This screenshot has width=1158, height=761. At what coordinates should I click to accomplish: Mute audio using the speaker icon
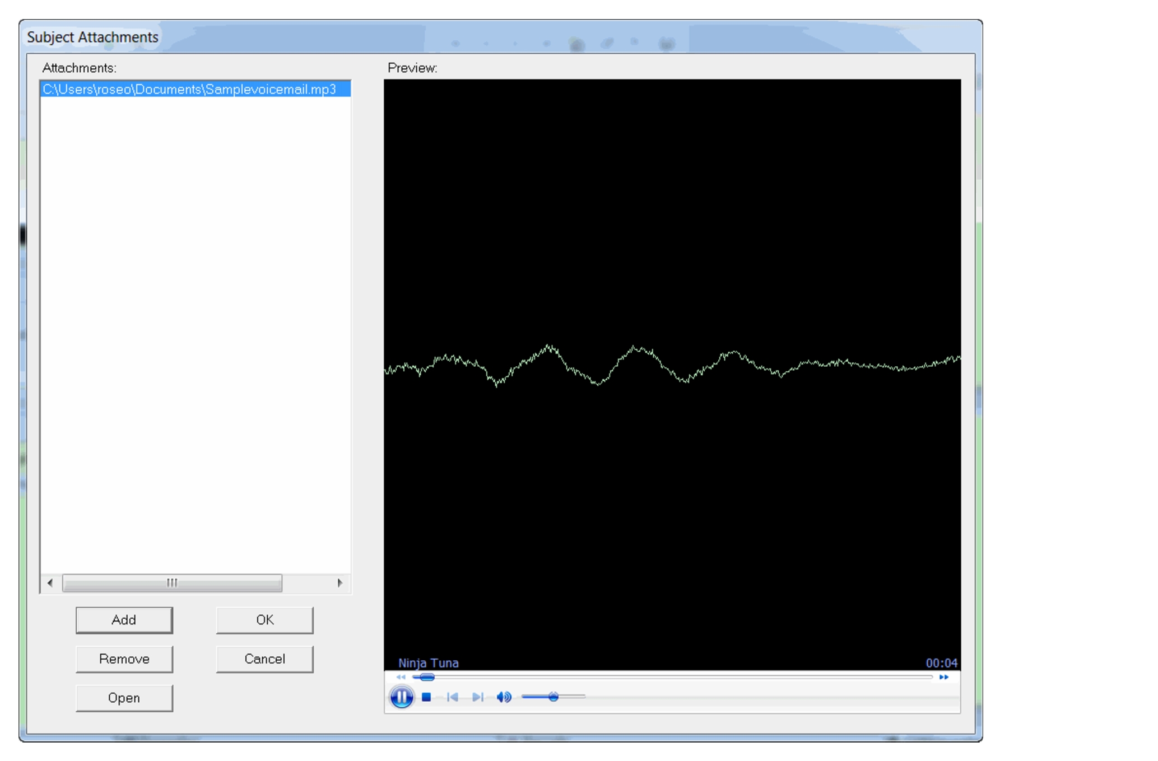(x=504, y=697)
